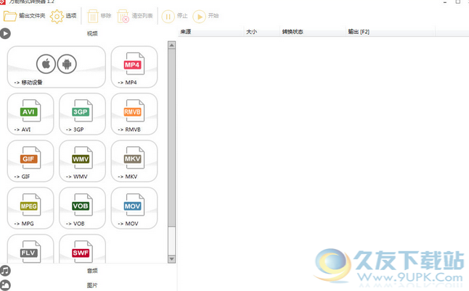Open the output folder (输出文件夹)
469x291 pixels.
(x=24, y=16)
